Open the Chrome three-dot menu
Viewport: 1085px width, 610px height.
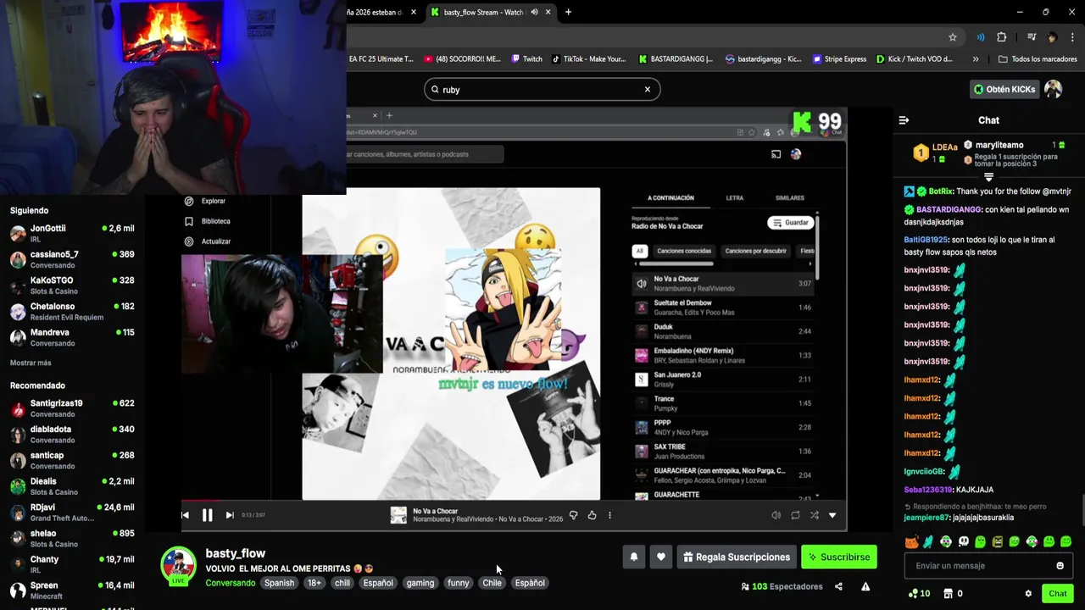coord(1072,37)
